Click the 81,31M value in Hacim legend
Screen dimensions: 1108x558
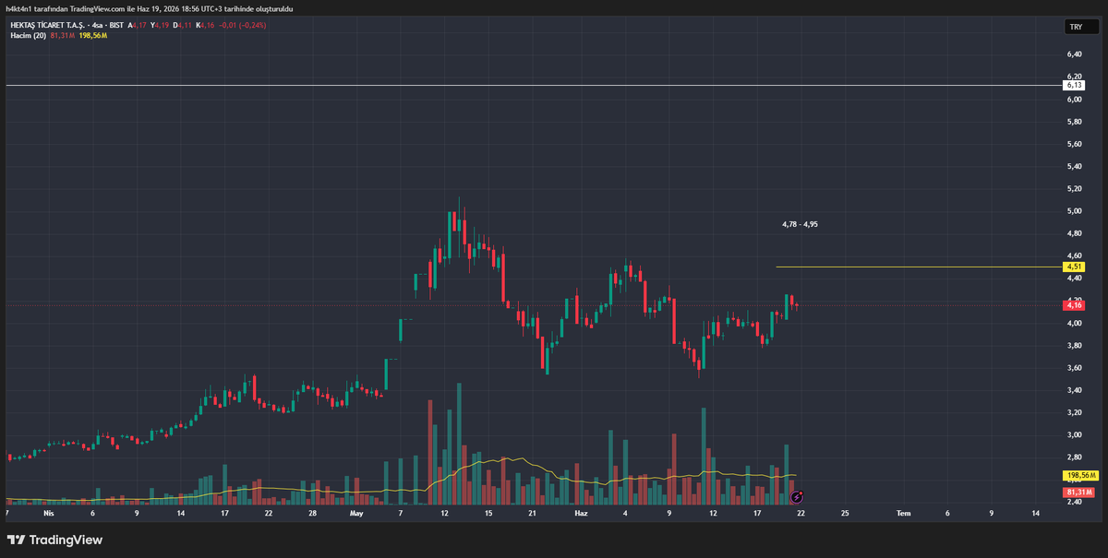tap(63, 35)
